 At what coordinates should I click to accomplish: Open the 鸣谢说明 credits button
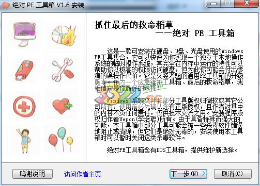point(33,174)
